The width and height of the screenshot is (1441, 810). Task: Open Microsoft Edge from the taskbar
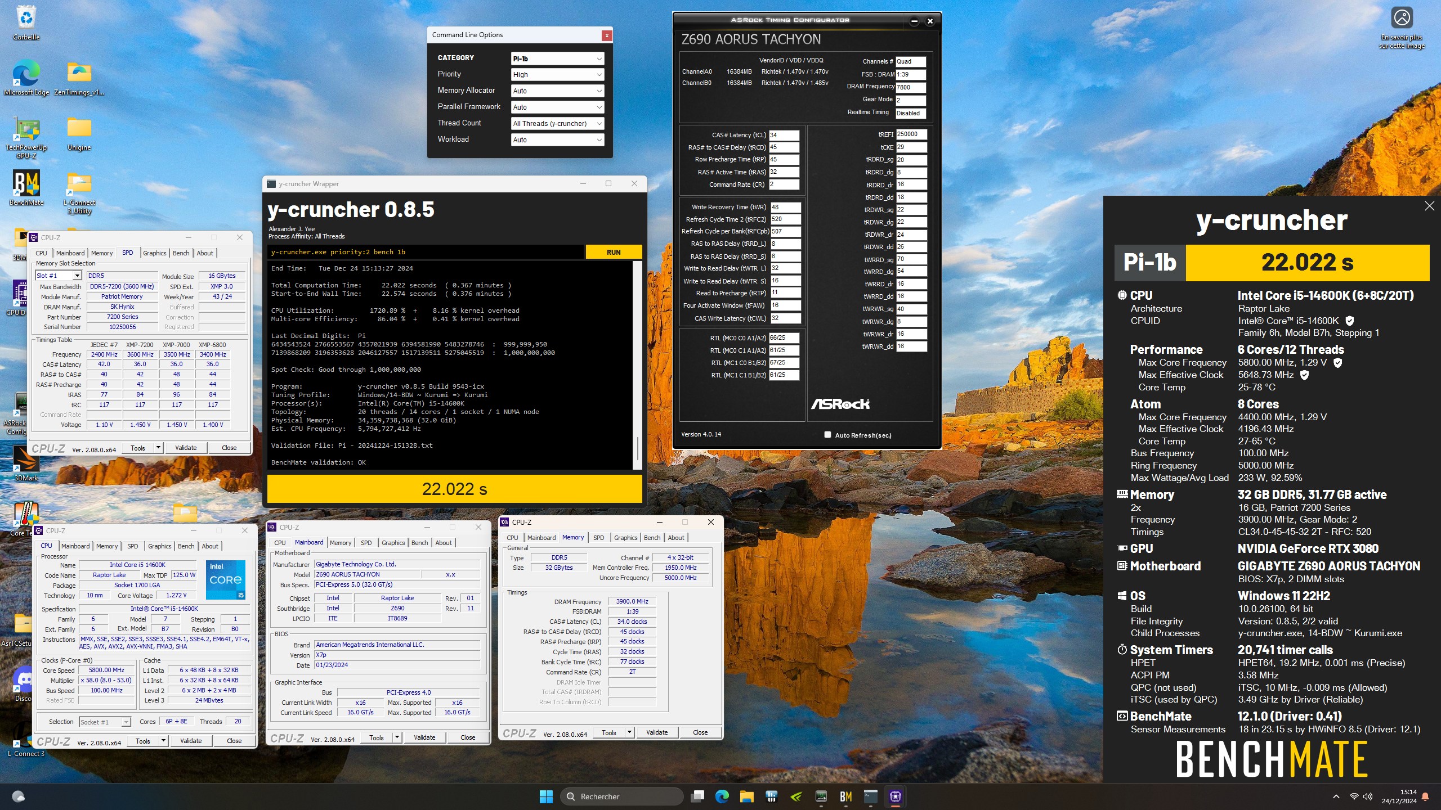(722, 796)
